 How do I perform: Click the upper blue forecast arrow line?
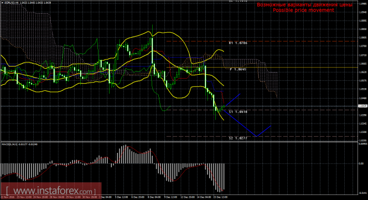coord(232,100)
